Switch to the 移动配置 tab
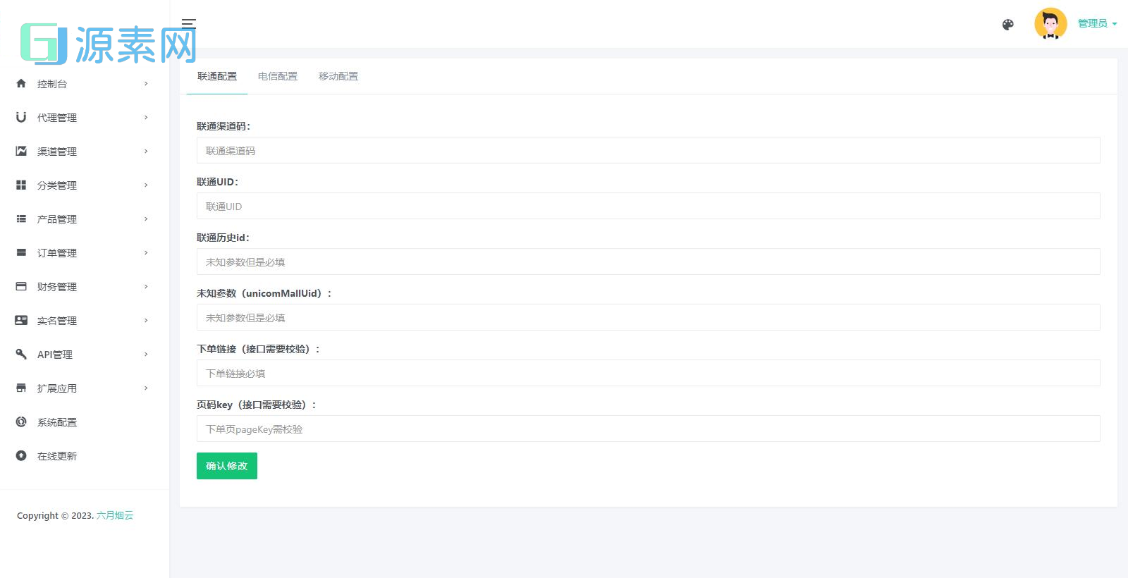 click(338, 76)
